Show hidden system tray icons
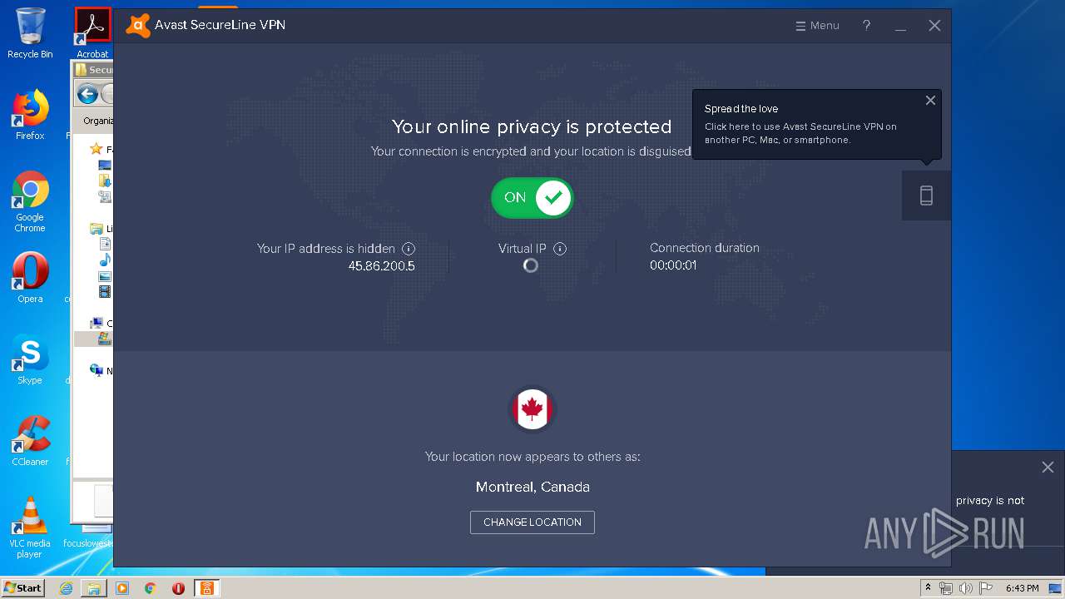 pyautogui.click(x=928, y=588)
